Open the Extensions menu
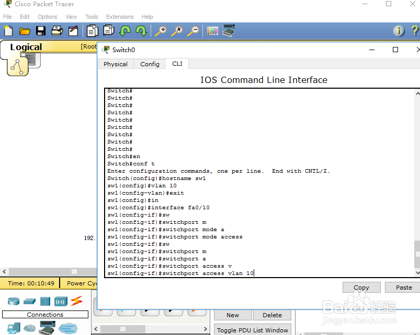420x335 pixels. [x=119, y=16]
